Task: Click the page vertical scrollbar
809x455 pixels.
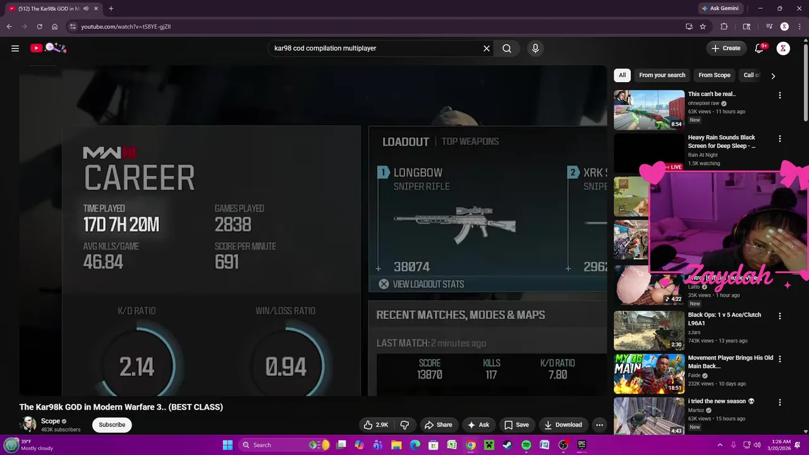Action: 805,82
